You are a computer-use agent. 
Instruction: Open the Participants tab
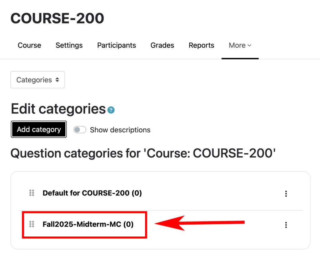click(x=117, y=45)
